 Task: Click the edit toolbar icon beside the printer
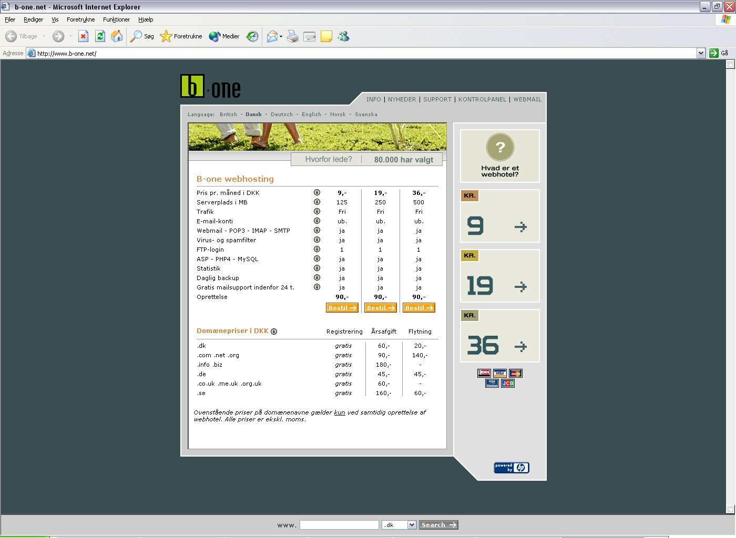pos(310,36)
